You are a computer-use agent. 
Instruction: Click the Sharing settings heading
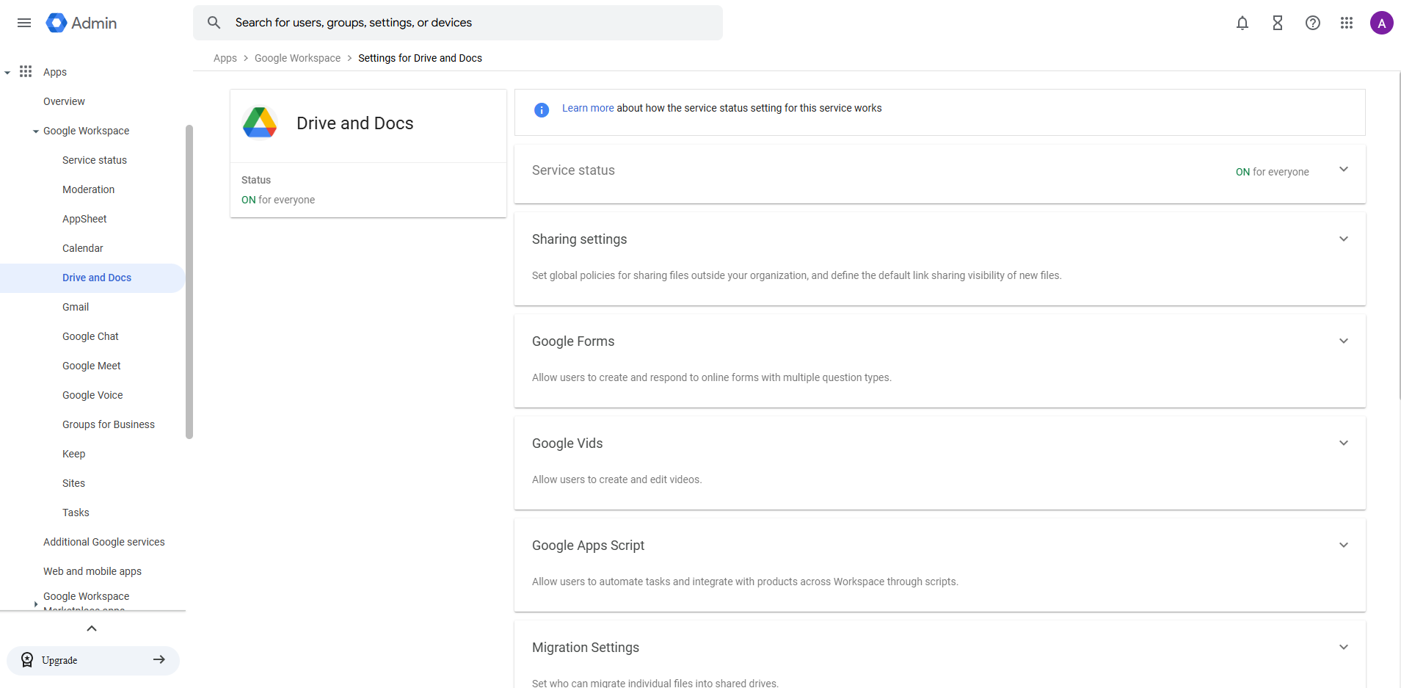(x=579, y=239)
